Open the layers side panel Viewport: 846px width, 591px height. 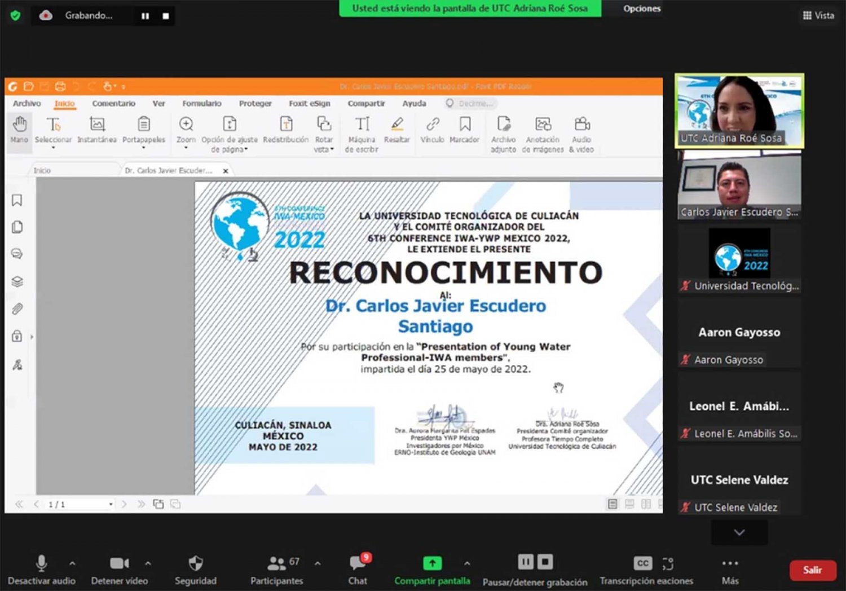click(x=17, y=281)
